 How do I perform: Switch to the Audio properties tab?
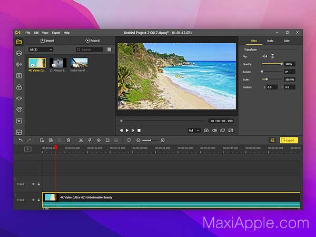270,41
